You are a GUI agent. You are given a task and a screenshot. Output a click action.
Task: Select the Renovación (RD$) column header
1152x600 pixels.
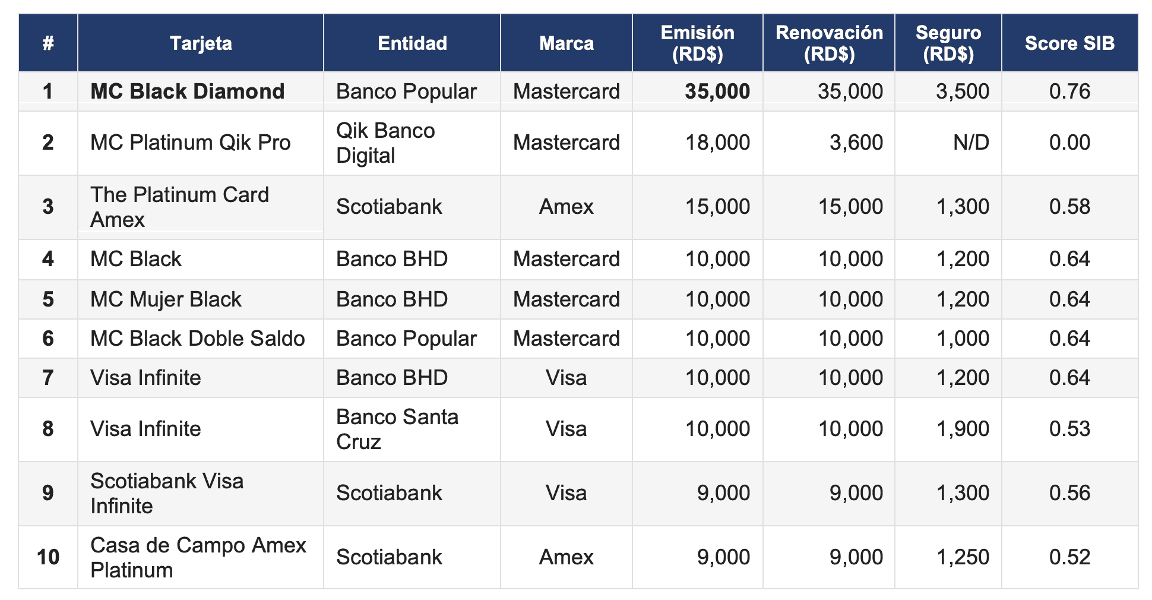(x=829, y=43)
